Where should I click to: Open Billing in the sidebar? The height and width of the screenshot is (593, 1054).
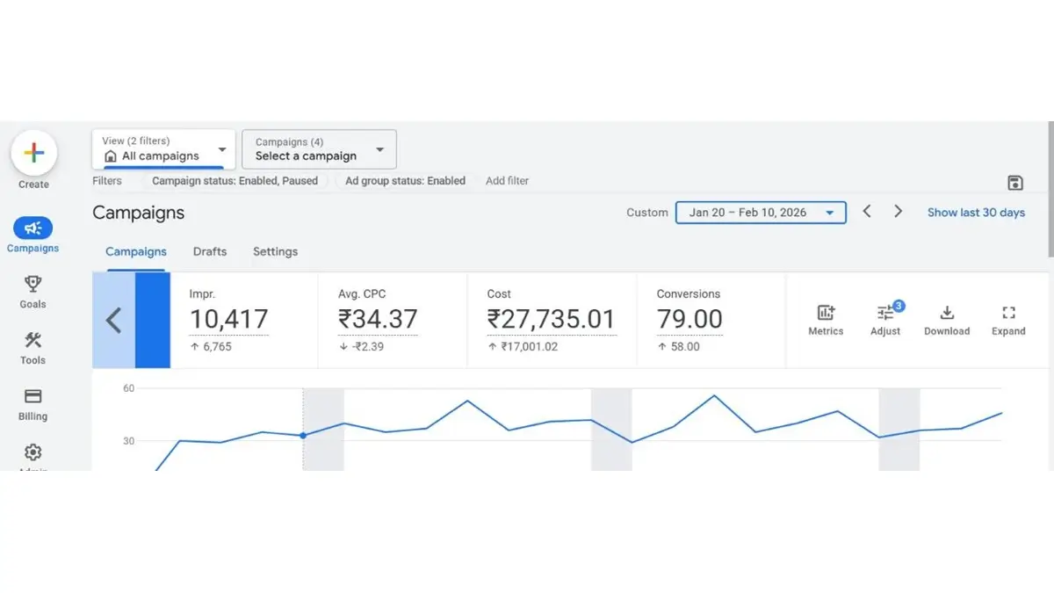coord(32,404)
